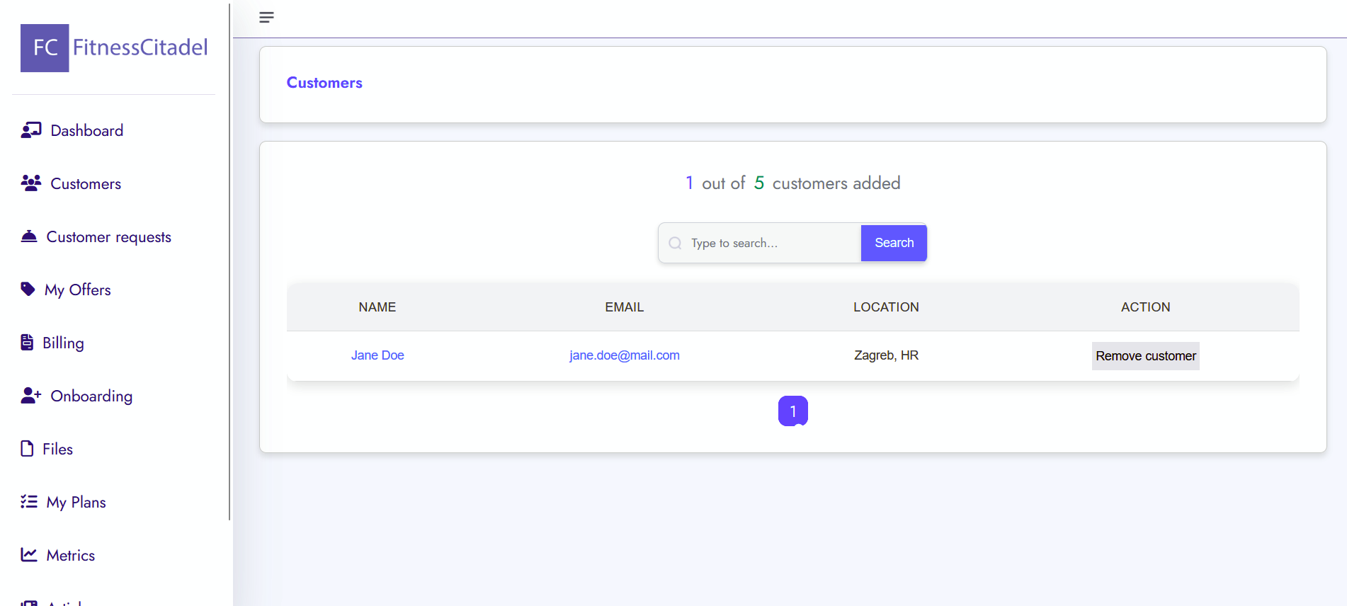1347x606 pixels.
Task: Click the Dashboard presenter icon
Action: 31,130
